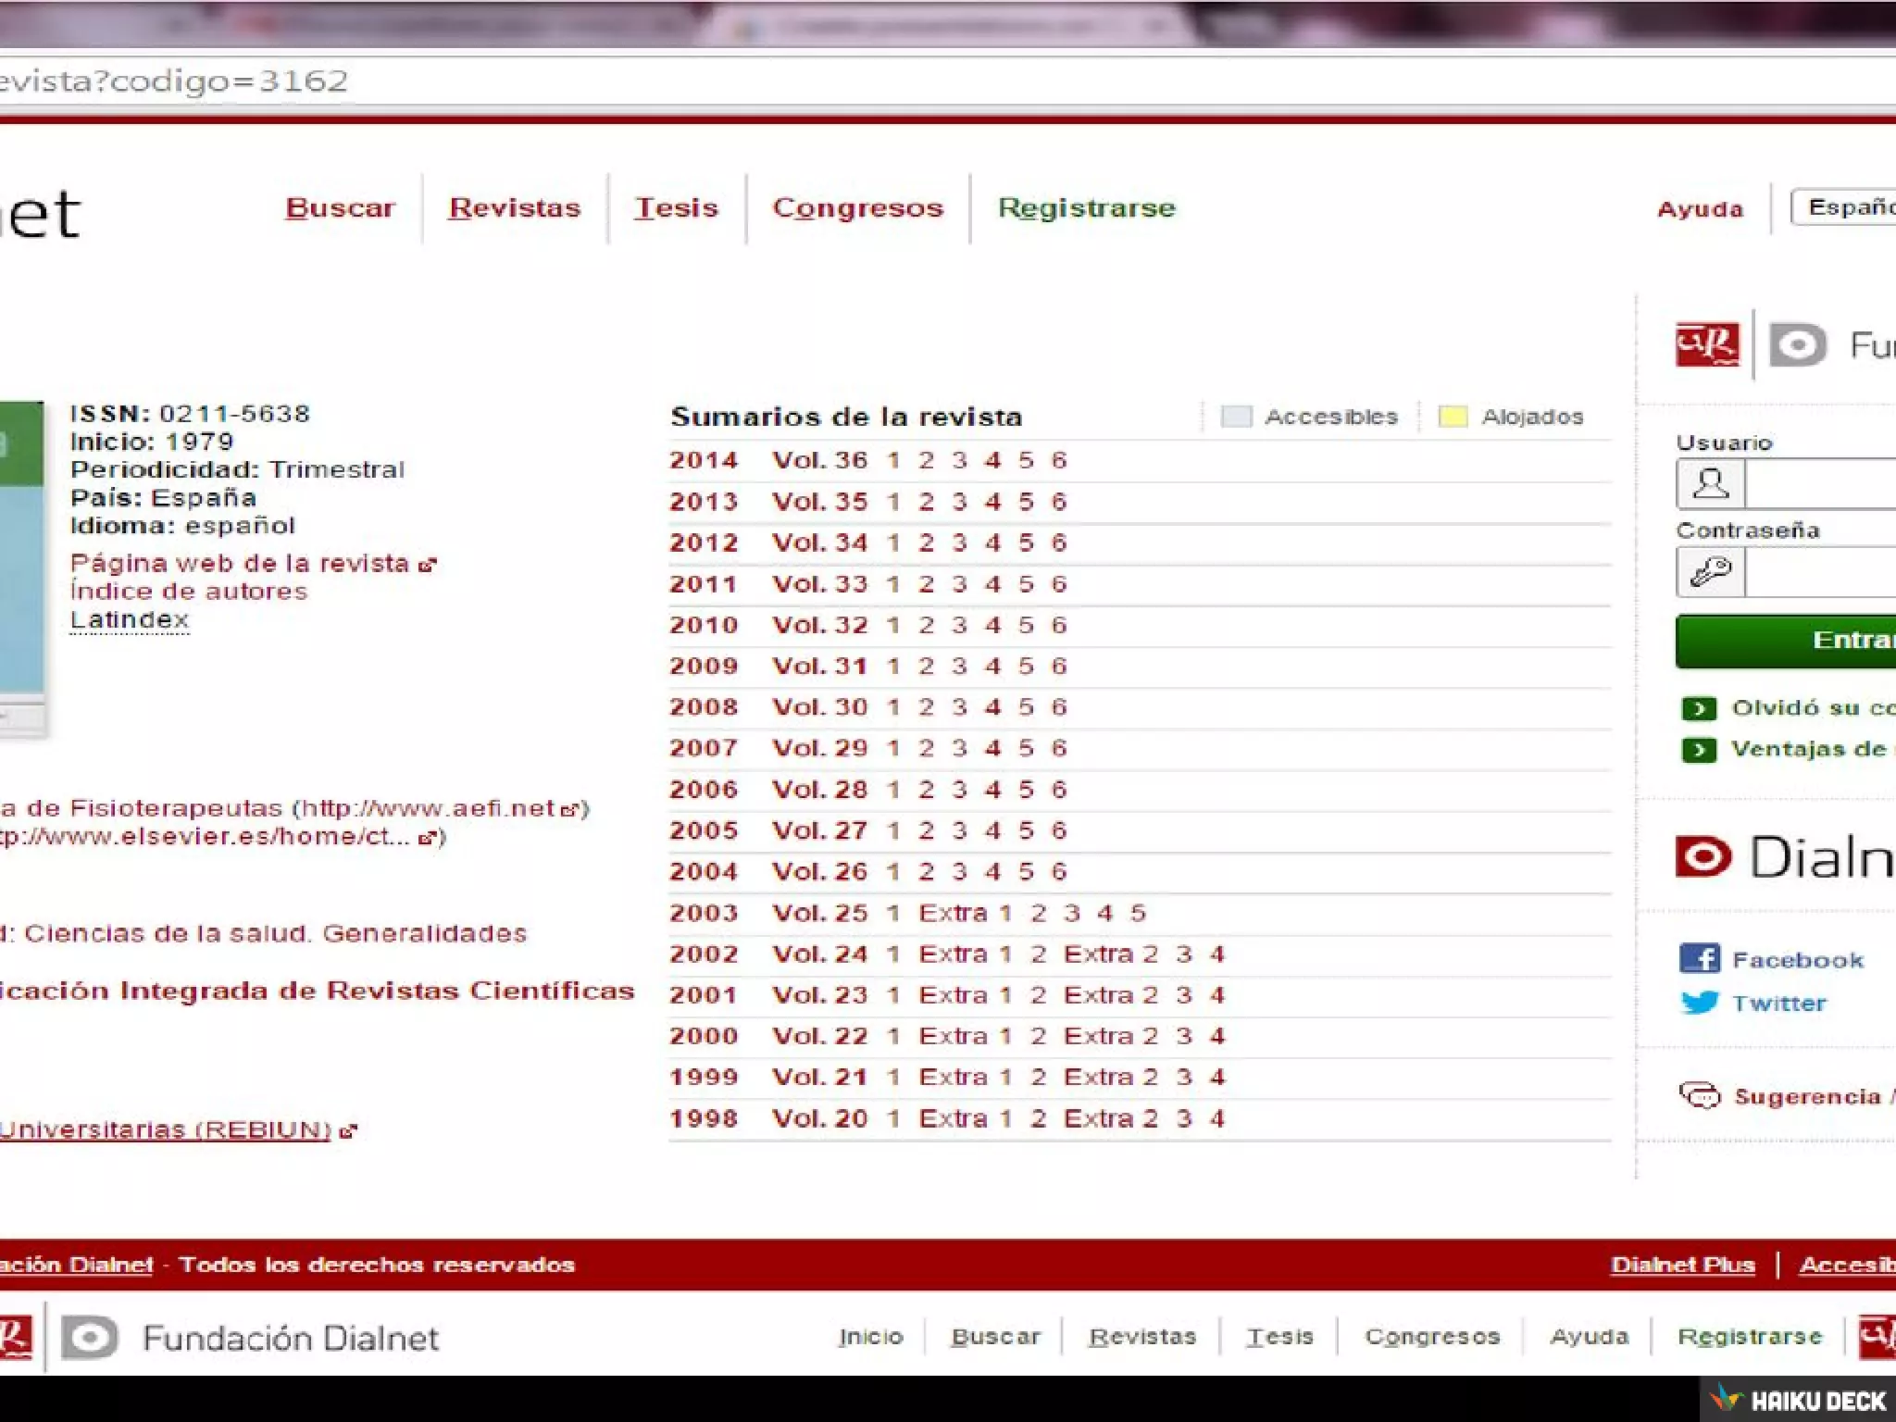Image resolution: width=1896 pixels, height=1422 pixels.
Task: Open 2014 Vol. 36 issue 4
Action: point(992,460)
